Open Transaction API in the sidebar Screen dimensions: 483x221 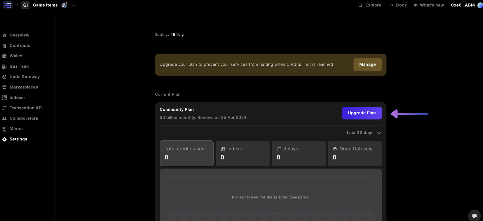26,108
